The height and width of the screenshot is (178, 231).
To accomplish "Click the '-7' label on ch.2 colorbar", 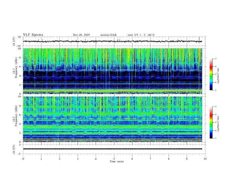I will coord(215,138).
